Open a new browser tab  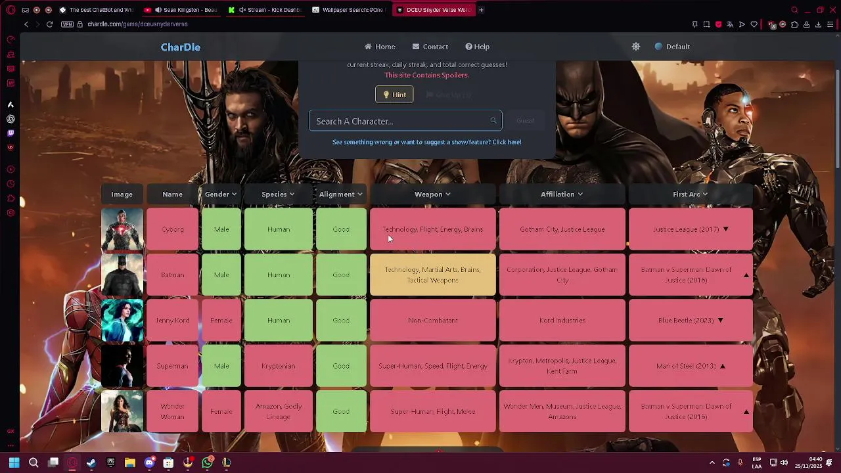pos(481,10)
